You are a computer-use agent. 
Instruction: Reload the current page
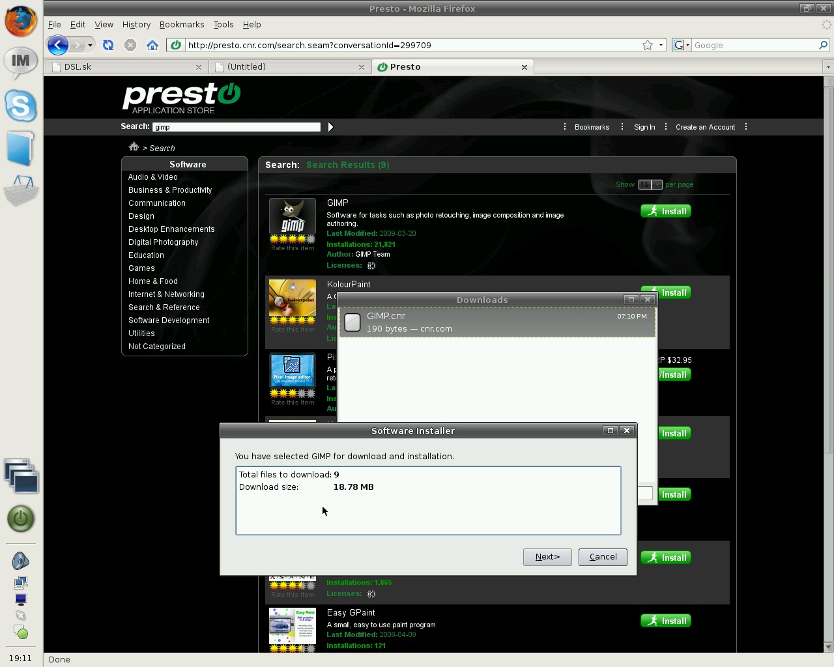click(108, 45)
